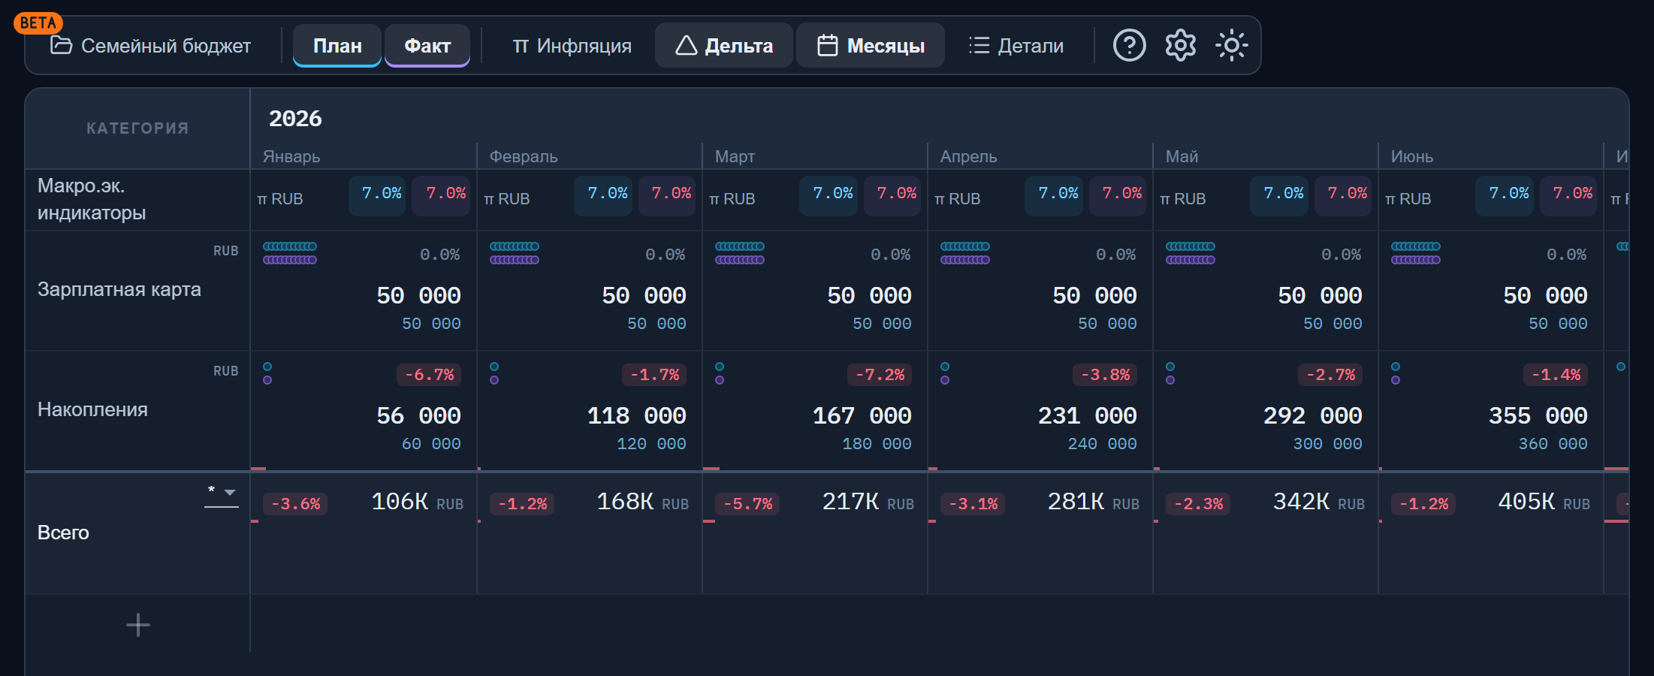Select the Зарплатная карта category row

(119, 290)
